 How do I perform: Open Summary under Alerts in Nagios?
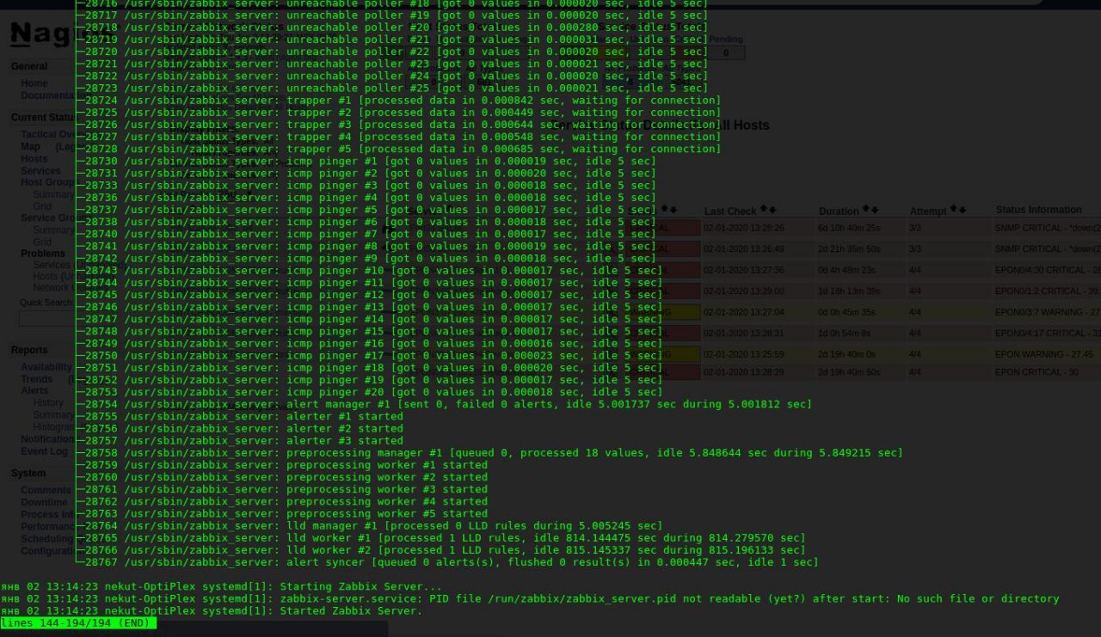53,415
